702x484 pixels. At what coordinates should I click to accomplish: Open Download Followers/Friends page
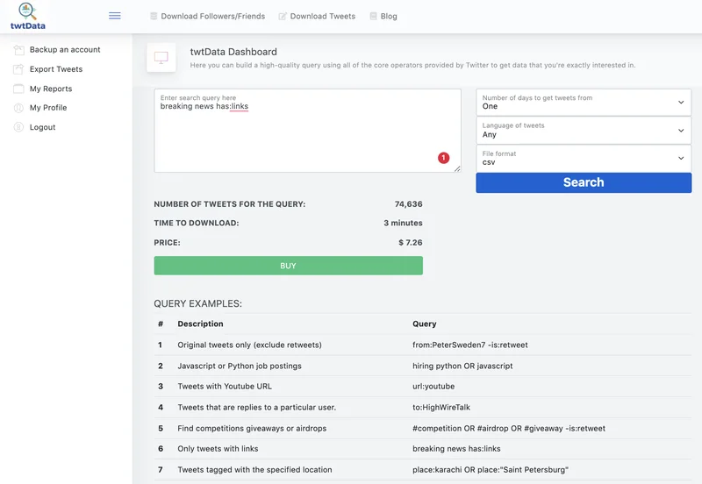212,16
